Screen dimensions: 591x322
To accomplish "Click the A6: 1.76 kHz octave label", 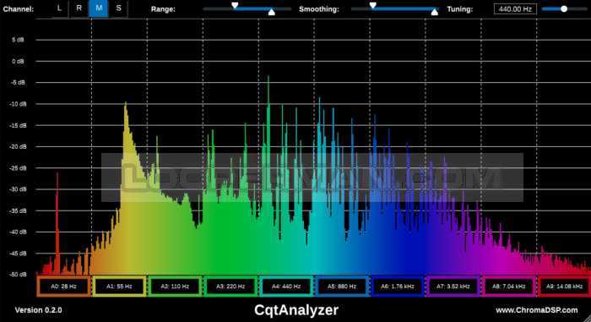I will point(398,287).
